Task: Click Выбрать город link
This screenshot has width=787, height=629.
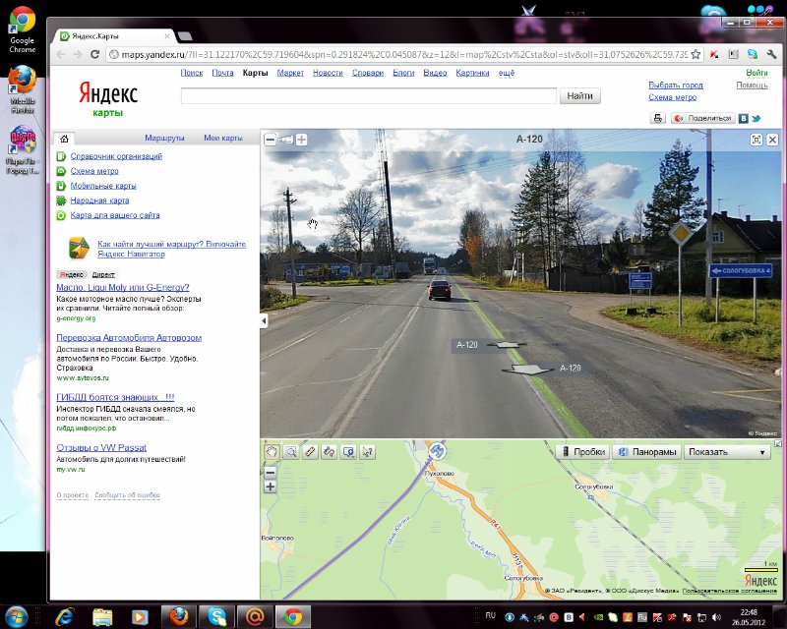Action: pyautogui.click(x=676, y=85)
